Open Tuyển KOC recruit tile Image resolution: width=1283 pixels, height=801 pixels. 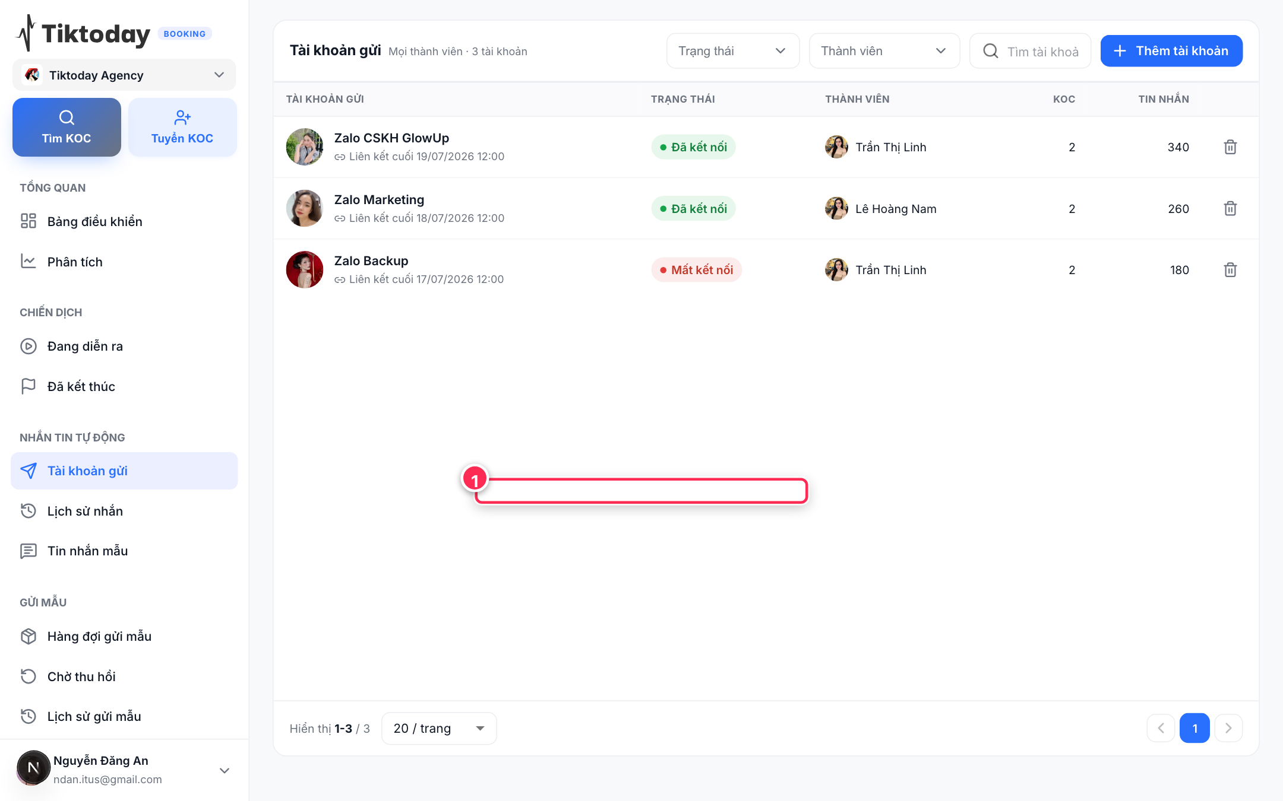coord(182,127)
